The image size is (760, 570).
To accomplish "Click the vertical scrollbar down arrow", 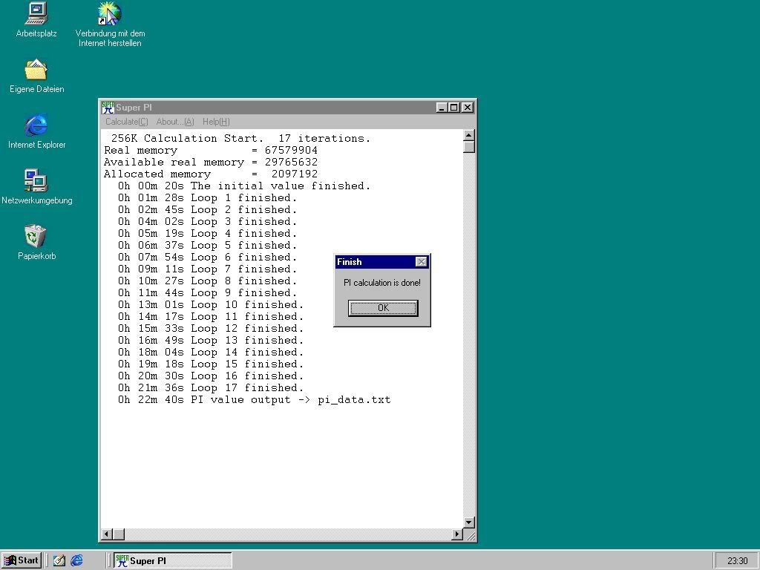I will (x=469, y=522).
